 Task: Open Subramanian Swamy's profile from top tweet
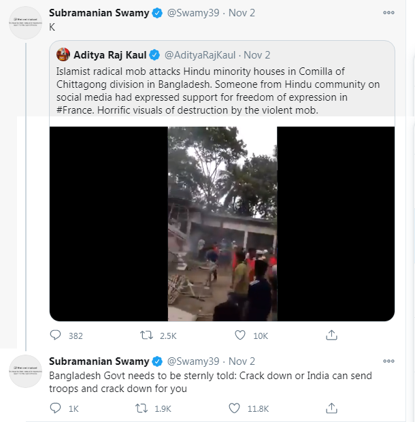99,13
